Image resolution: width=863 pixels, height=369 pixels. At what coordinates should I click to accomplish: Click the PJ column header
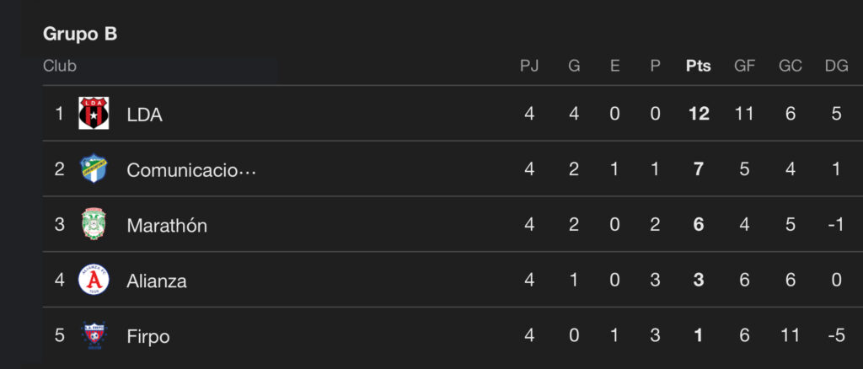pos(529,66)
